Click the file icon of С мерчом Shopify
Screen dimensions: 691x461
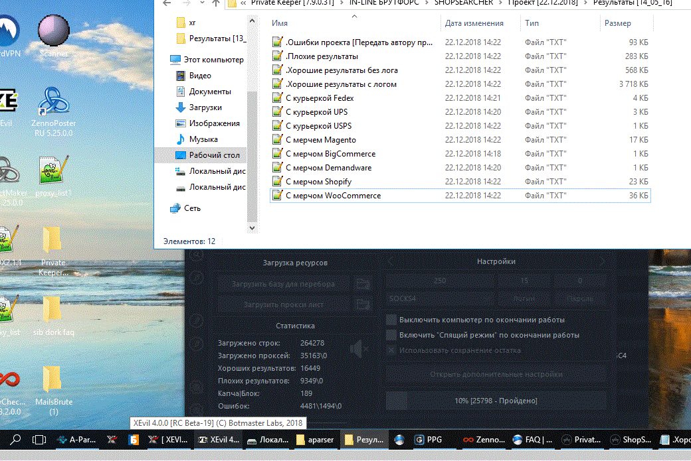(x=277, y=181)
